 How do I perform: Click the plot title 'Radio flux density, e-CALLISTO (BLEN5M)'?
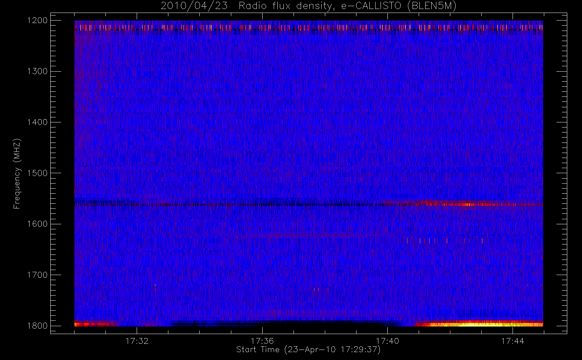(x=347, y=6)
